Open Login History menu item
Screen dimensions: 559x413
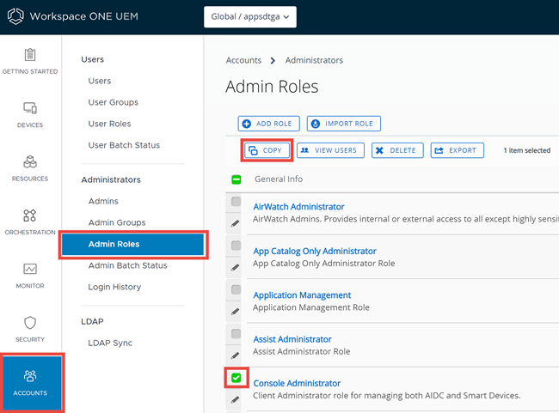pyautogui.click(x=114, y=287)
